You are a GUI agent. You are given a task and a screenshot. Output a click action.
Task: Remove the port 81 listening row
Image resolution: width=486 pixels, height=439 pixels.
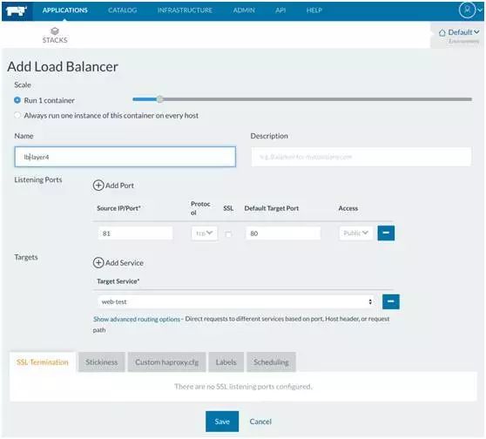click(386, 233)
